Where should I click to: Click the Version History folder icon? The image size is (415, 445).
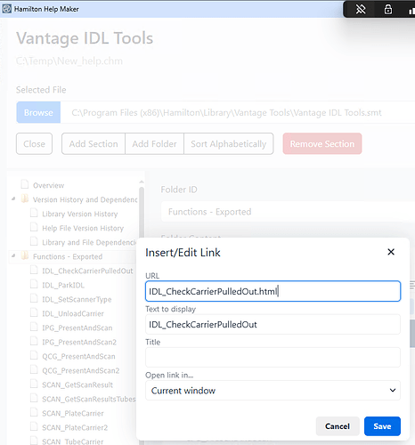[x=25, y=198]
